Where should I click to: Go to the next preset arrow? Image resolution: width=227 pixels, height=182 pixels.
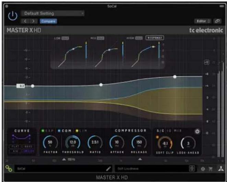click(34, 21)
